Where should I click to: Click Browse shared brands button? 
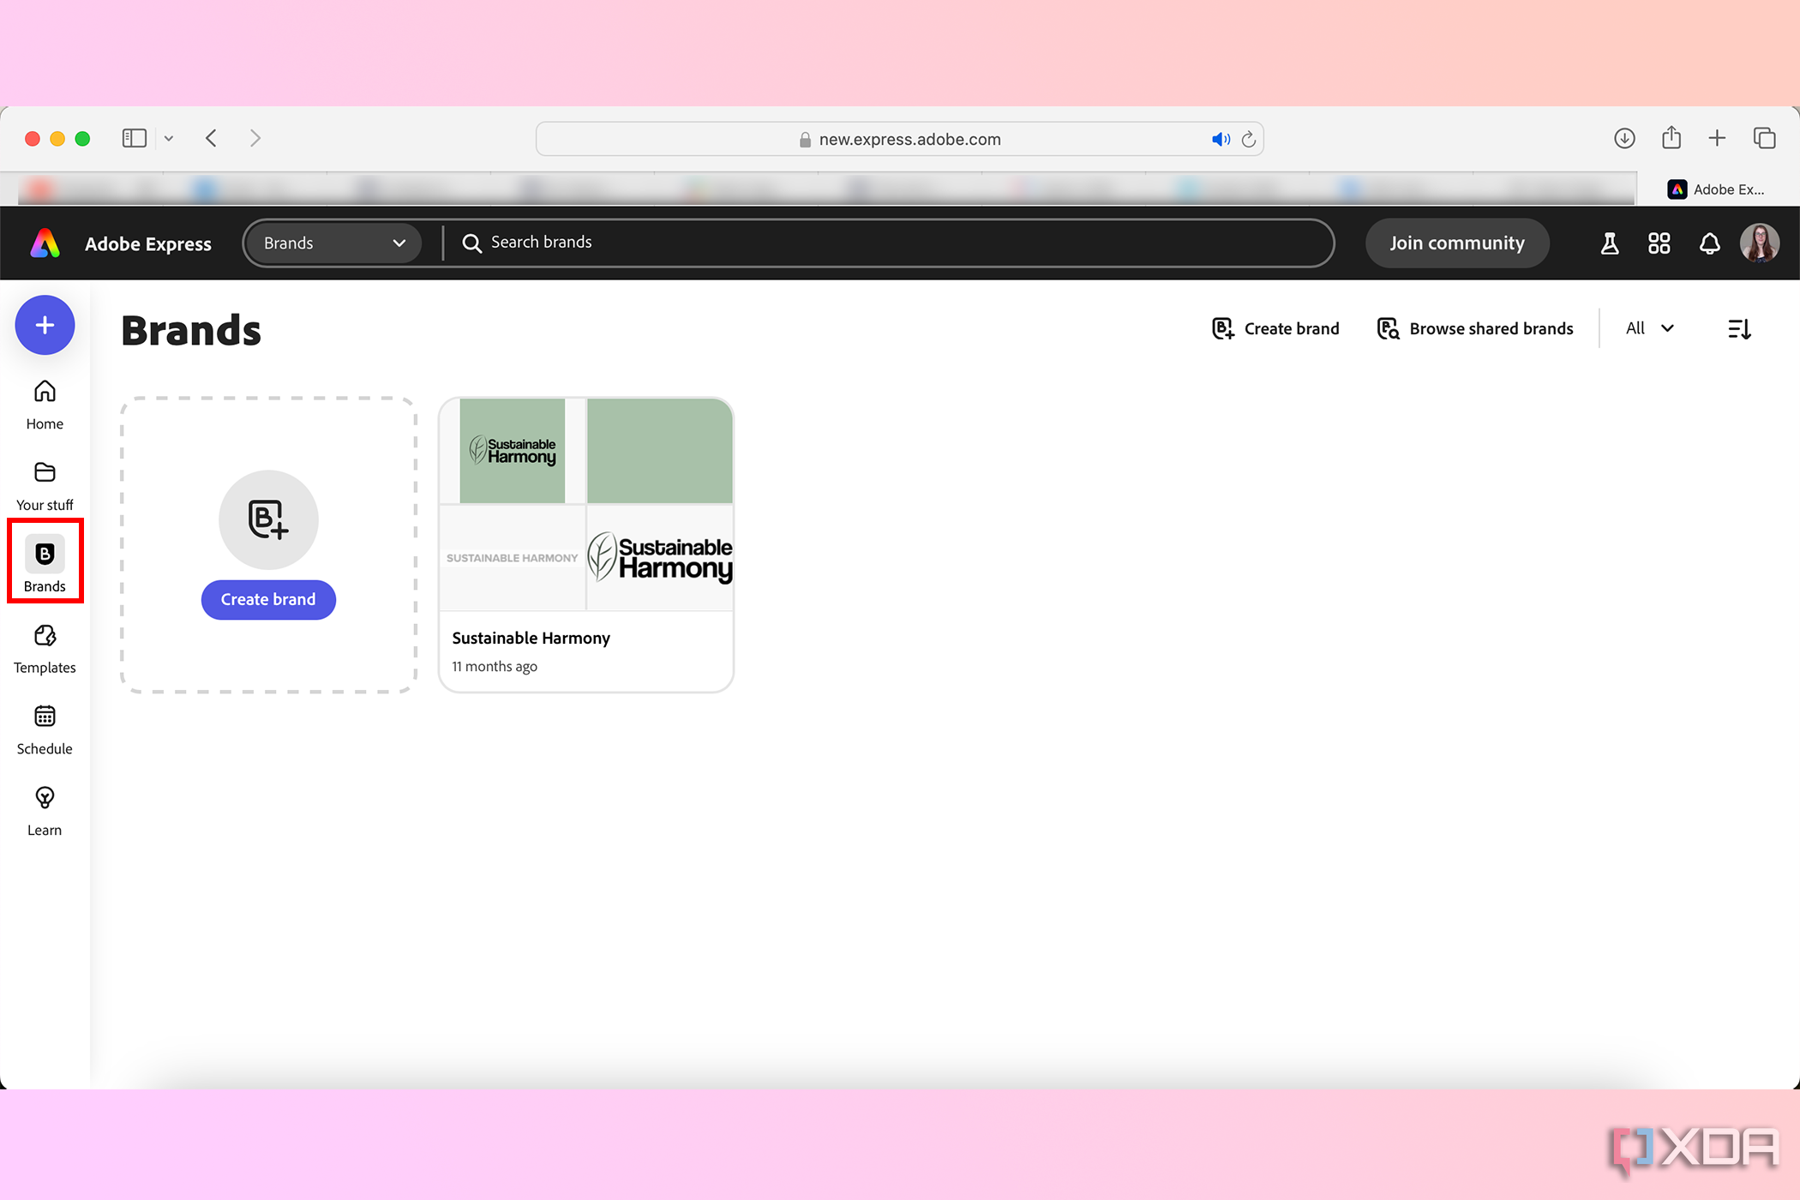coord(1474,328)
